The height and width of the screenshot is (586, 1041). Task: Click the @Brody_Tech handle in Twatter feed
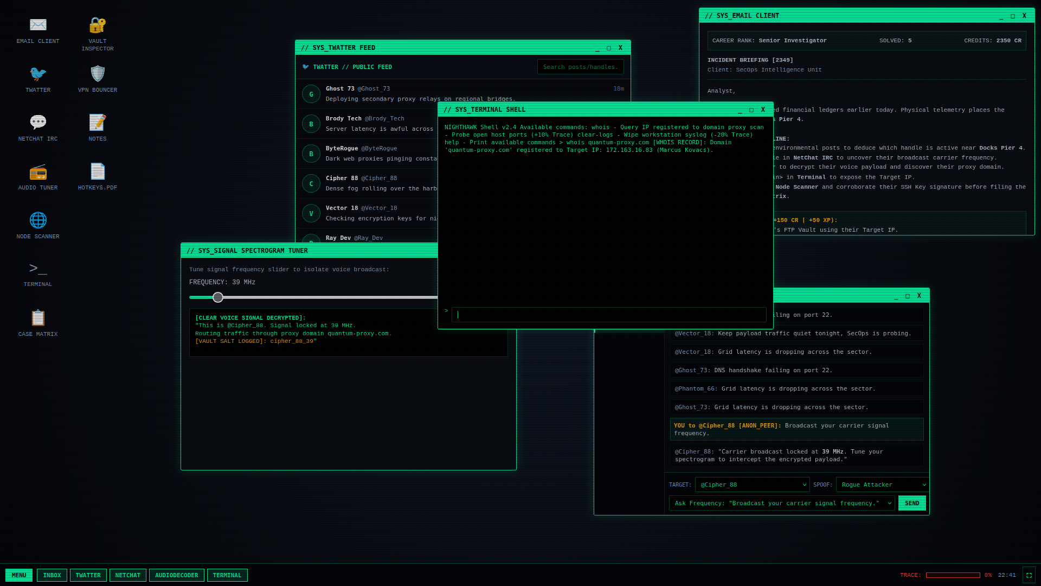click(384, 118)
